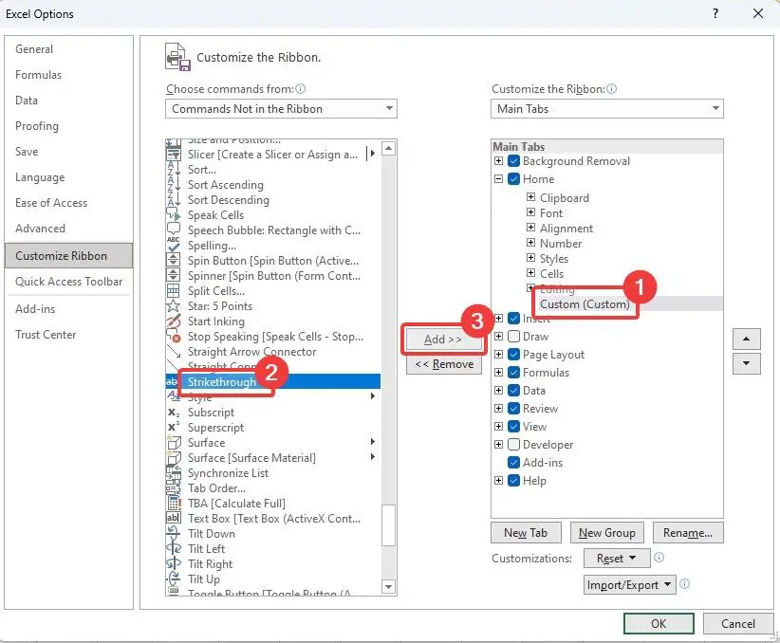
Task: Click the Speak Cells icon
Action: click(x=173, y=215)
